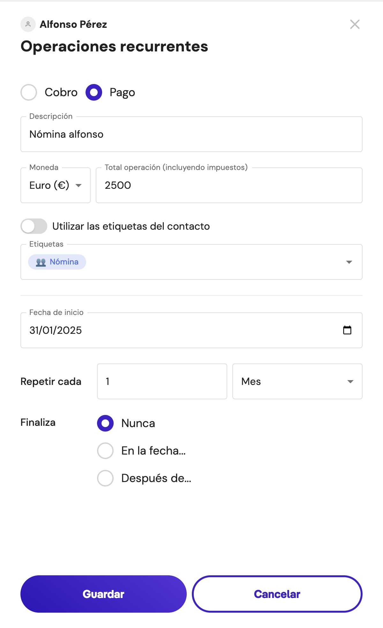Image resolution: width=383 pixels, height=628 pixels.
Task: Choose Nunca as the Finaliza option
Action: (105, 423)
